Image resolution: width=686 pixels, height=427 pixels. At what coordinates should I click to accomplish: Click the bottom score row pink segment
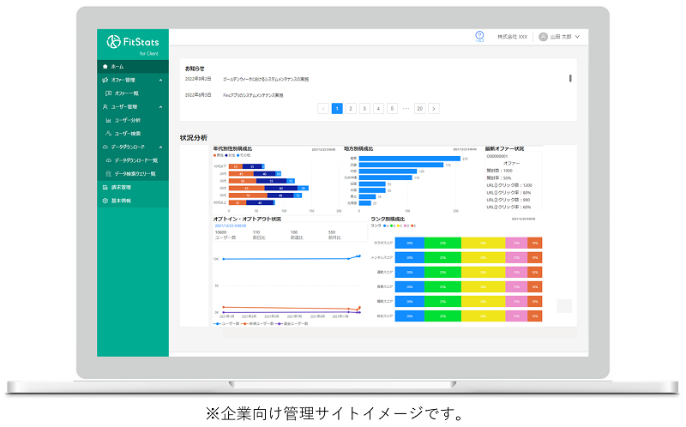coord(516,316)
